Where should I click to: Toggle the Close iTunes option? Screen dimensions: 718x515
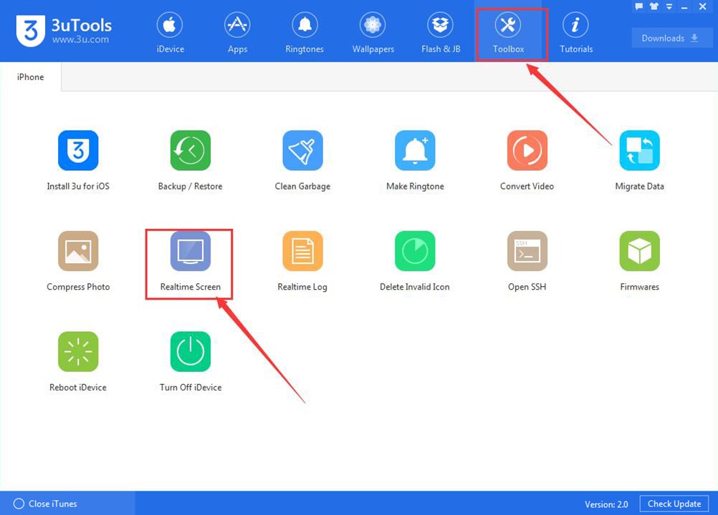click(x=45, y=504)
